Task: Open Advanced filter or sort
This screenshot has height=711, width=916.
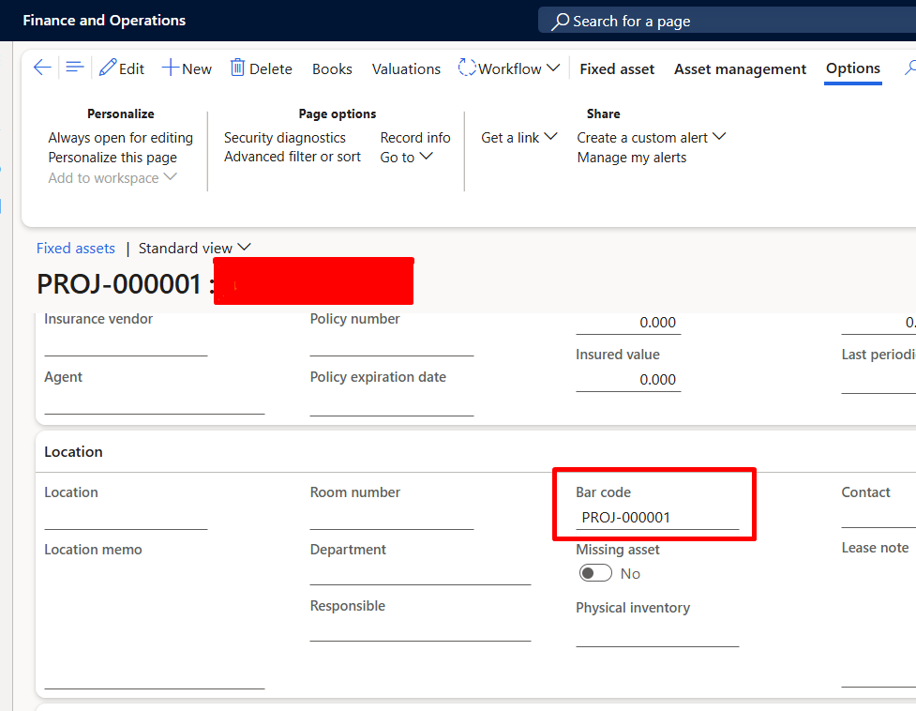Action: pos(292,157)
